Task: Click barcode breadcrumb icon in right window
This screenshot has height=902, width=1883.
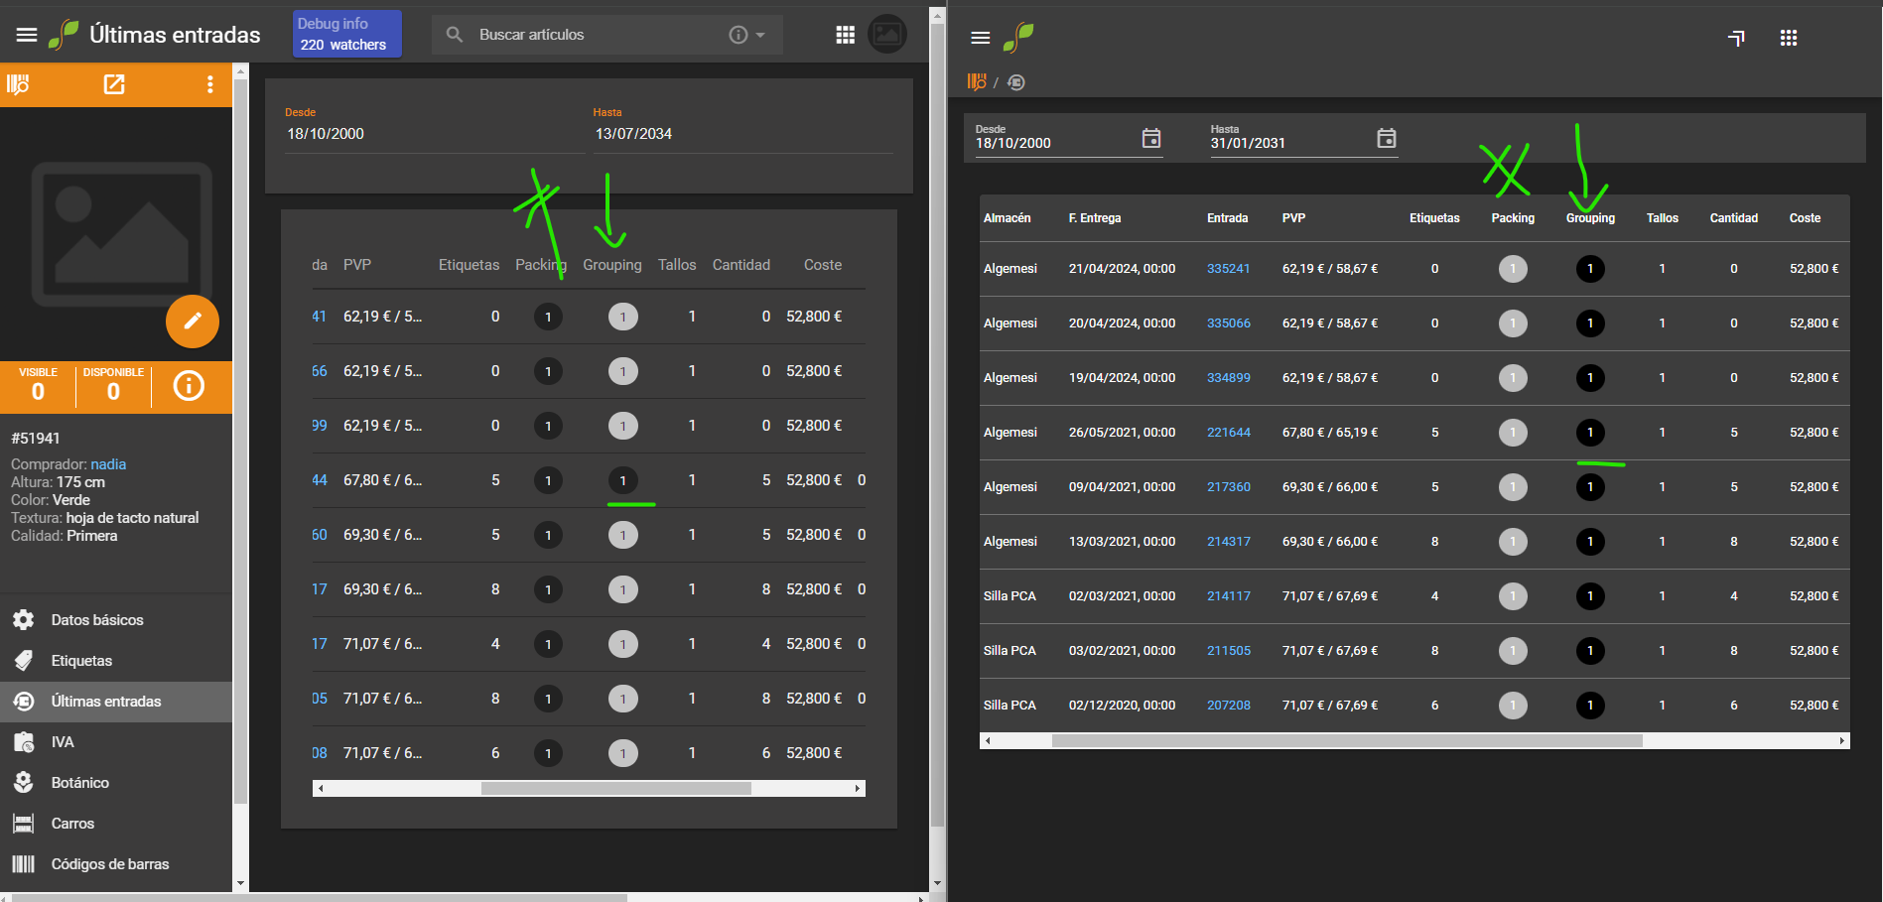Action: pos(977,82)
